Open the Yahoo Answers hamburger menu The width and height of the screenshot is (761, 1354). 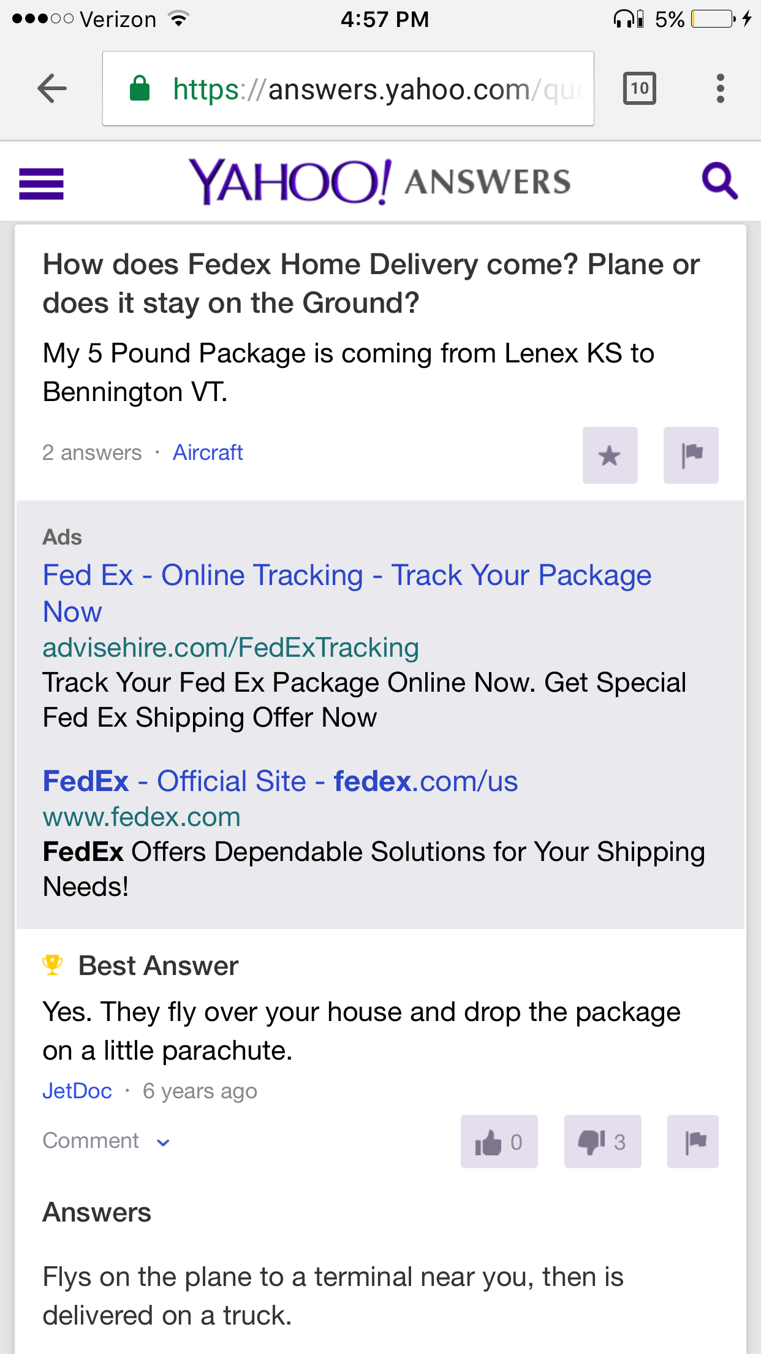pyautogui.click(x=41, y=183)
